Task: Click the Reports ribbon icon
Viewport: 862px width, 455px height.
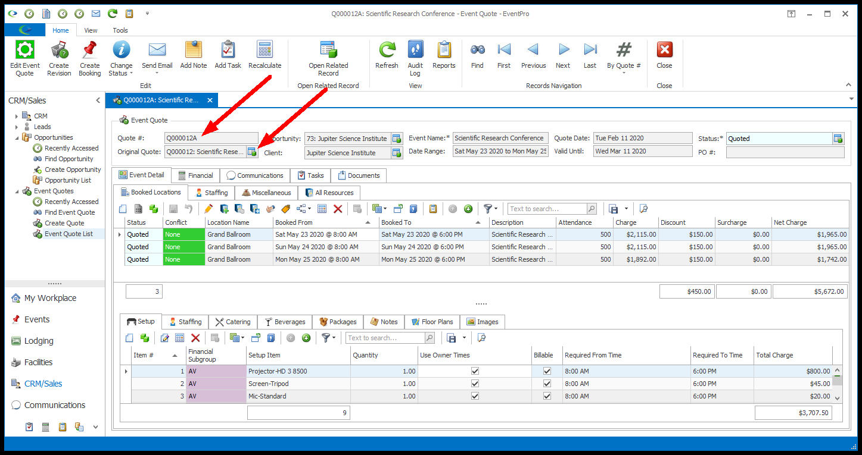Action: point(444,49)
